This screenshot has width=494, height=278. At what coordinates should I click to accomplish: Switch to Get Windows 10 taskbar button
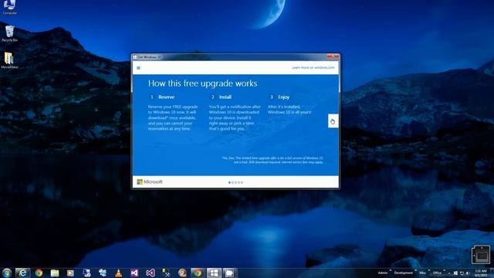pos(214,273)
